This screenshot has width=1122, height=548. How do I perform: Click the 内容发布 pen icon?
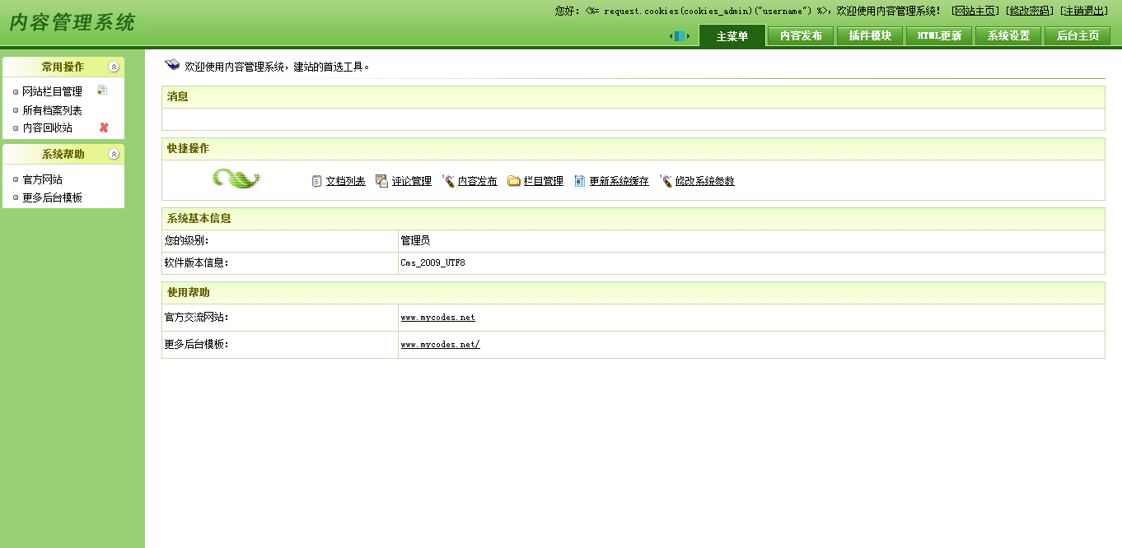point(448,181)
